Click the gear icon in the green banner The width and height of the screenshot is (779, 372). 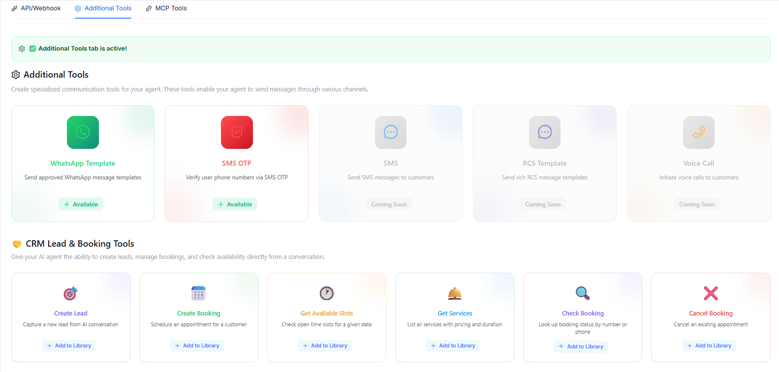[x=22, y=49]
